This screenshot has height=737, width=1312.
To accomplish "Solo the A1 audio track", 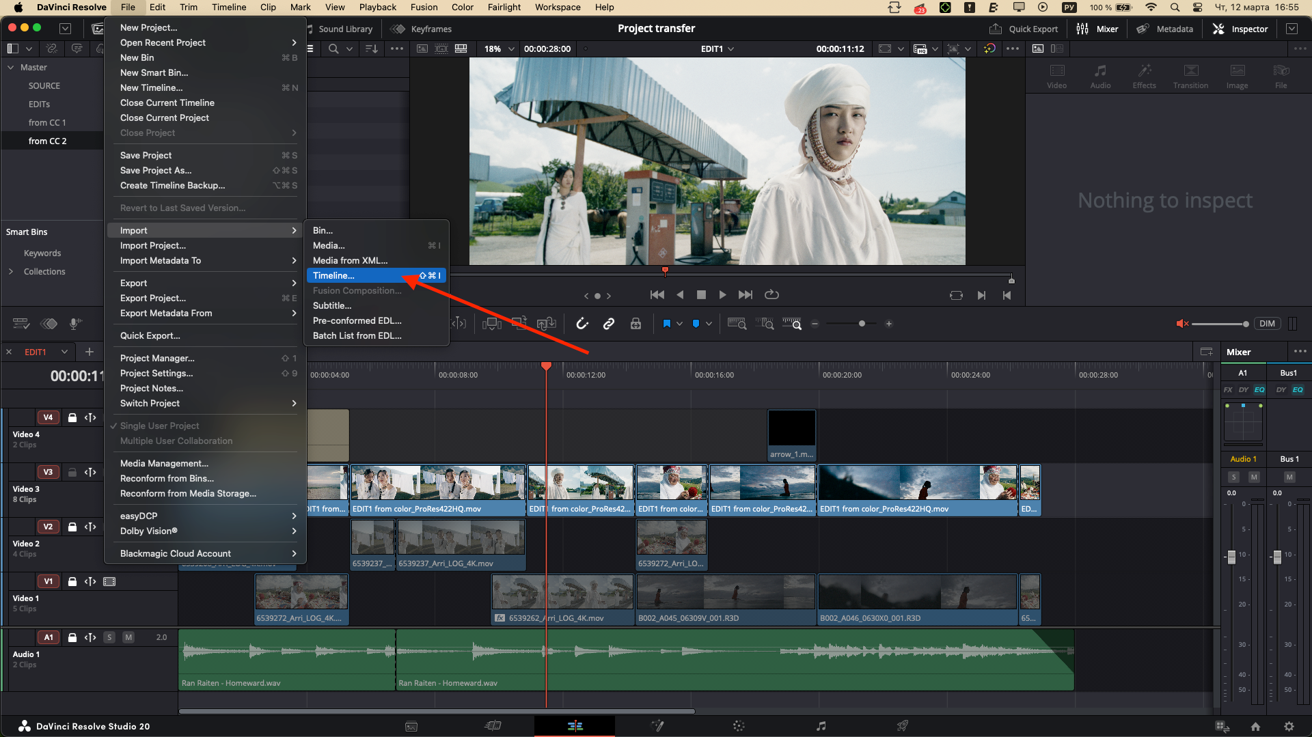I will click(x=109, y=637).
